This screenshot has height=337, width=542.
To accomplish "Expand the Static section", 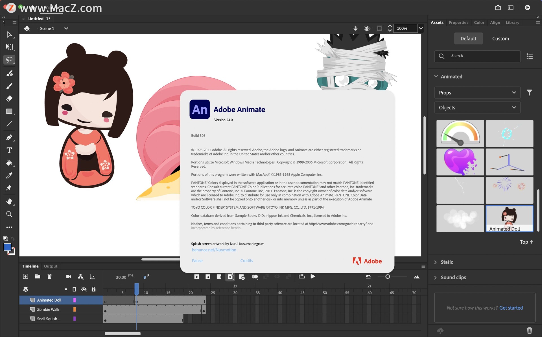I will pos(435,262).
